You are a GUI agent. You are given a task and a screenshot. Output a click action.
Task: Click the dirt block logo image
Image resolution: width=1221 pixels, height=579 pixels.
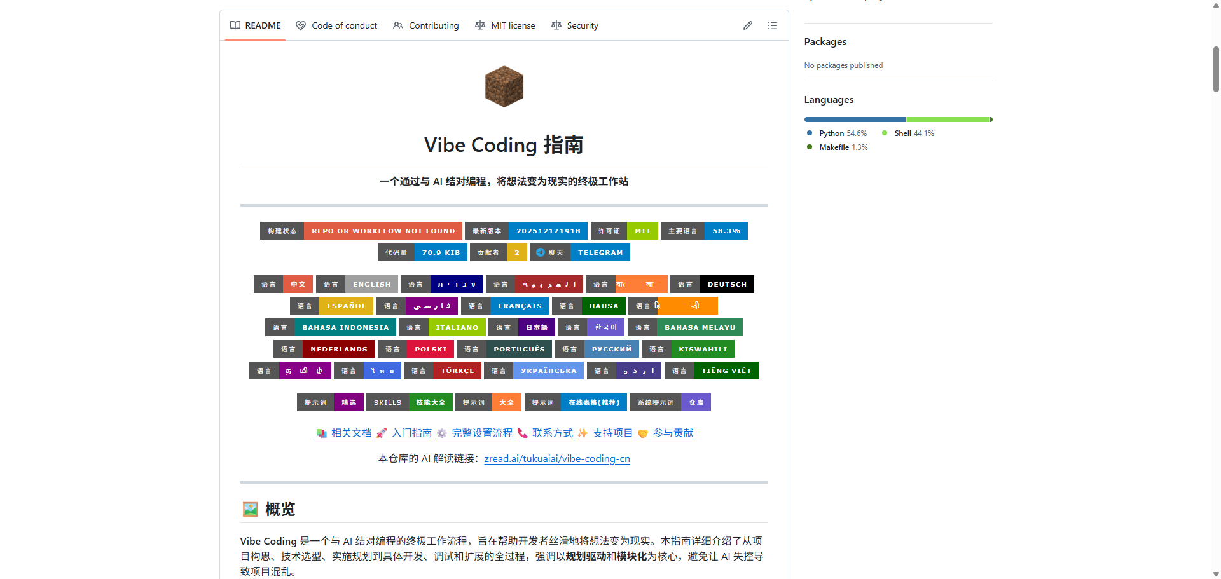pos(504,86)
